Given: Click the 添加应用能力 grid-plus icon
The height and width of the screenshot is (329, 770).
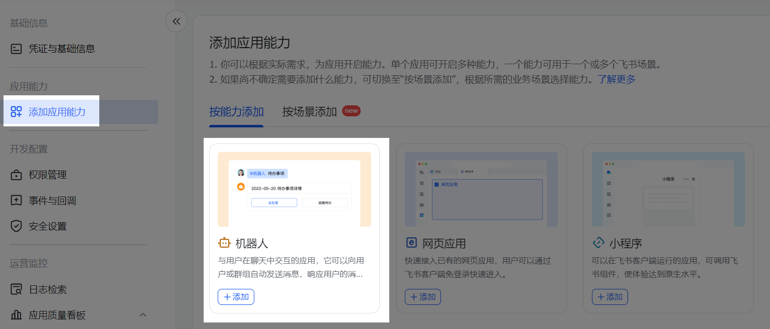Looking at the screenshot, I should click(x=17, y=112).
